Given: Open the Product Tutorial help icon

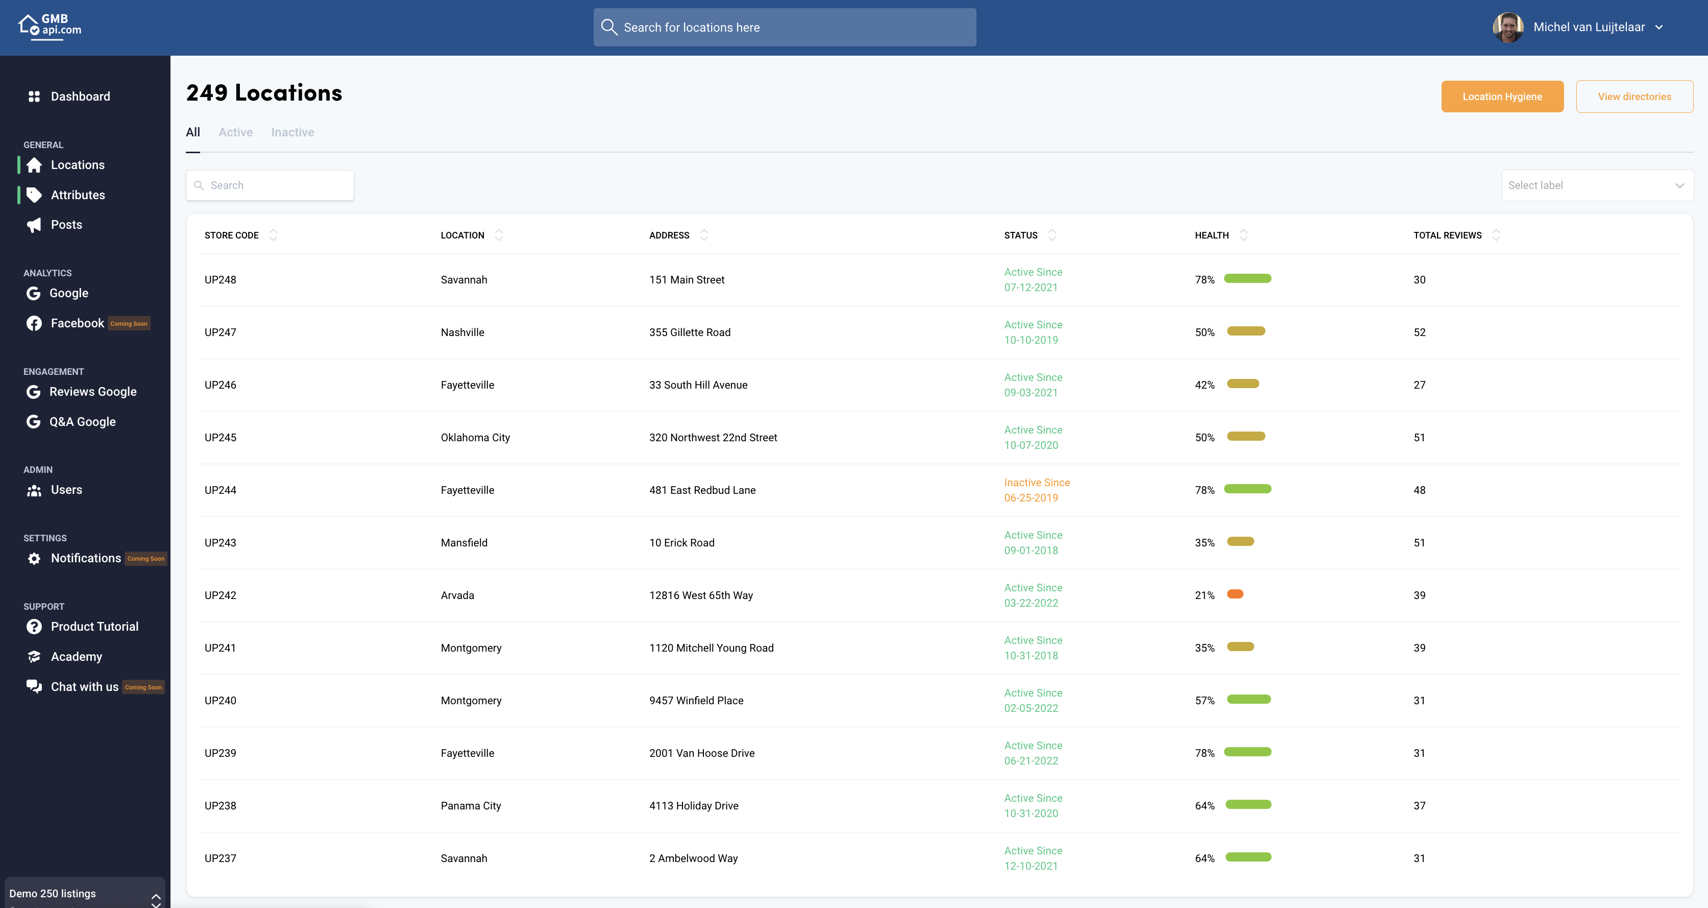Looking at the screenshot, I should 35,626.
